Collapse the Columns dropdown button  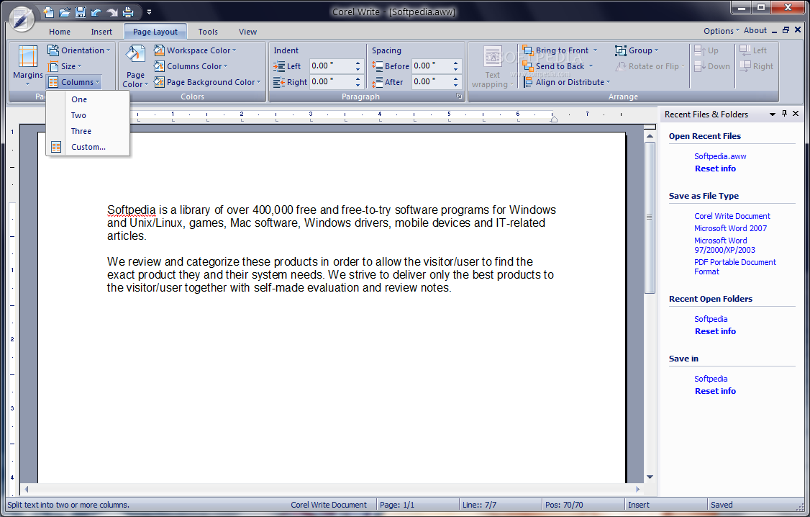tap(73, 82)
